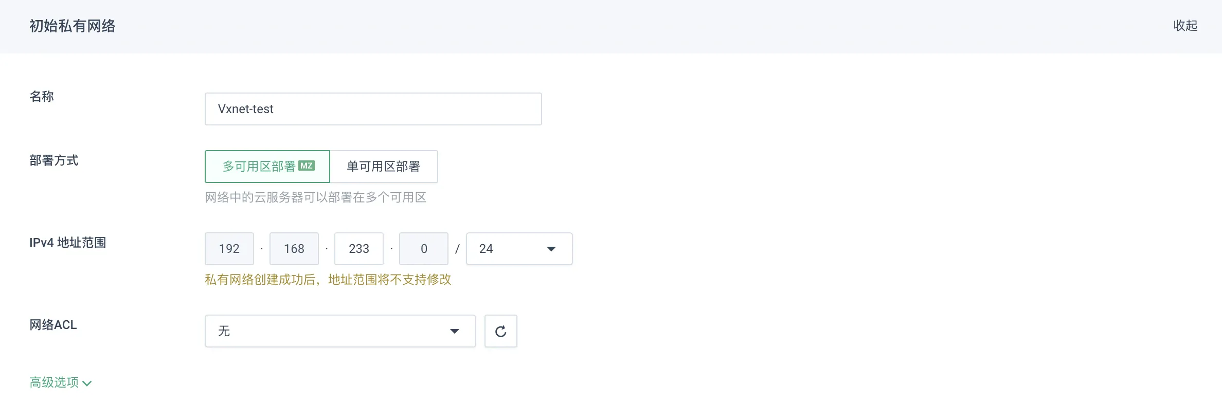Screen dimensions: 1222x403
Task: Focus the 名称 field containing Vxnet-test
Action: tap(373, 109)
